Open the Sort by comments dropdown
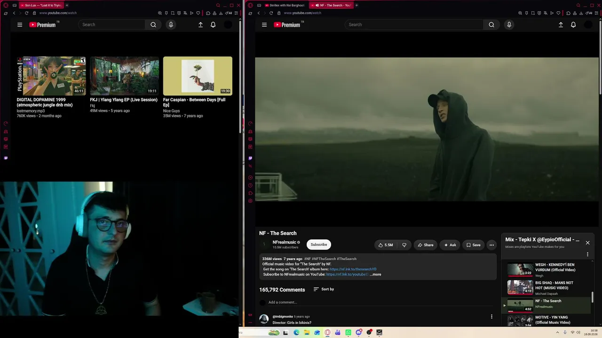 pos(324,289)
